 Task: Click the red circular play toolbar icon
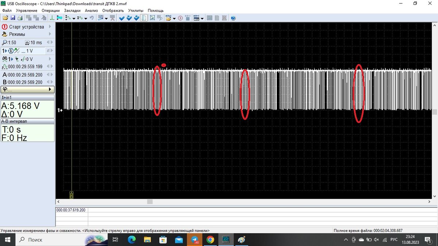(180, 18)
